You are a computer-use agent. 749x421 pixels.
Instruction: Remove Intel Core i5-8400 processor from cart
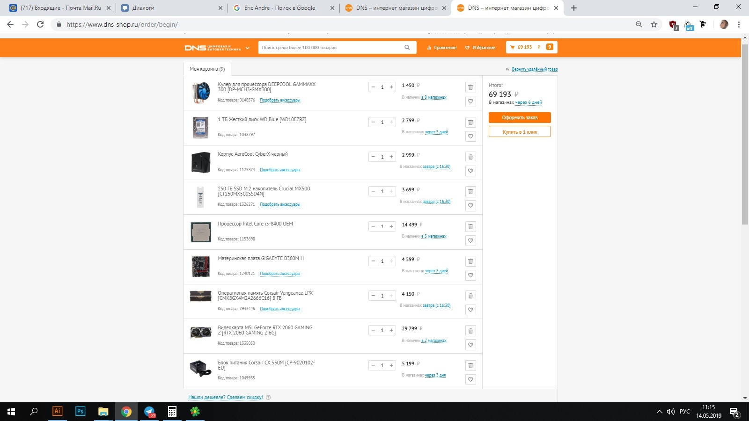click(470, 227)
